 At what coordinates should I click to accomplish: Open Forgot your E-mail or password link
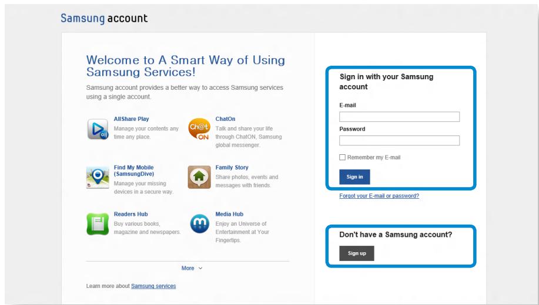[x=379, y=196]
